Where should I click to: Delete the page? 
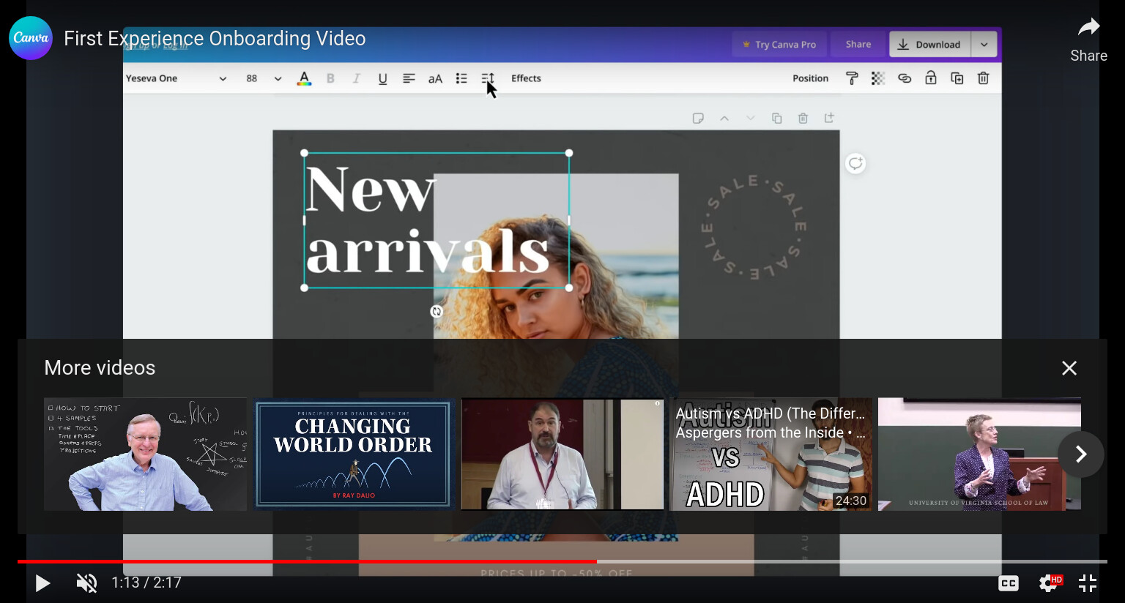803,118
